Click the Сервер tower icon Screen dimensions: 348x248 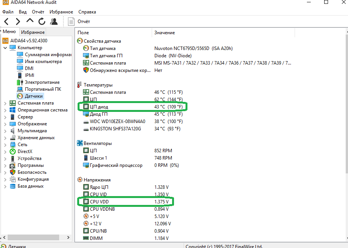tap(13, 117)
